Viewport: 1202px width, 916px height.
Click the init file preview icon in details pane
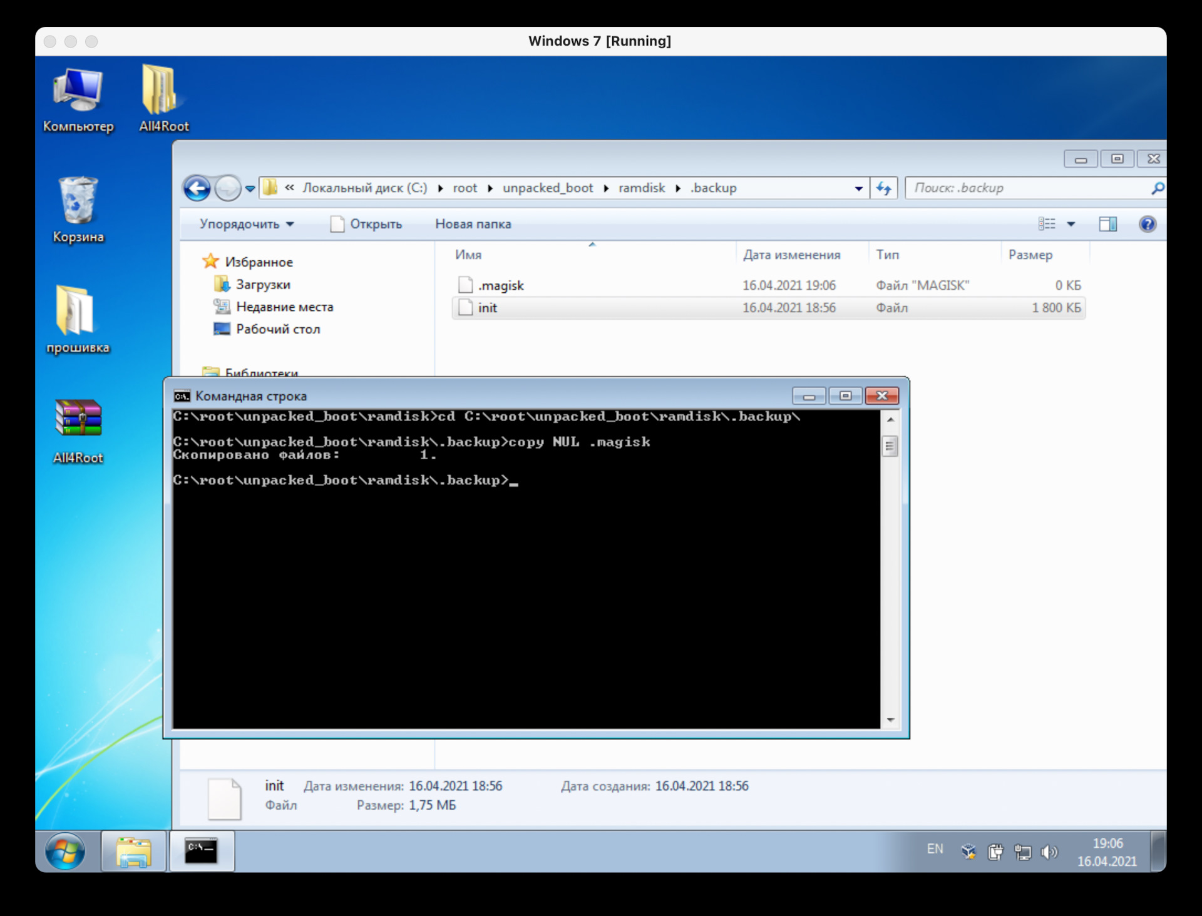(224, 799)
